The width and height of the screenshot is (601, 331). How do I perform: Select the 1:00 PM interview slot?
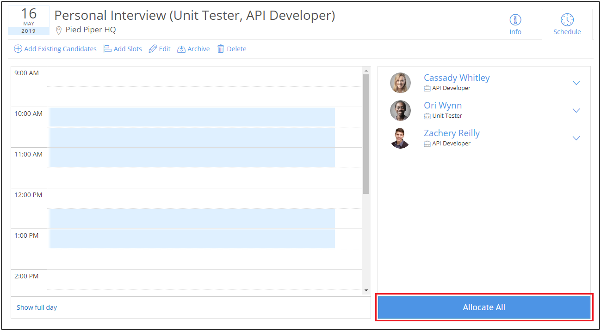point(192,239)
